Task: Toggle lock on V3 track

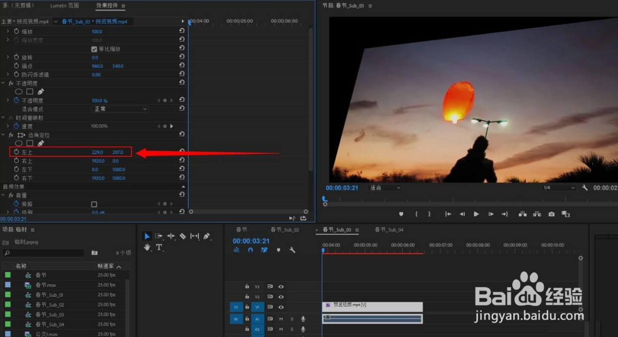Action: [247, 286]
